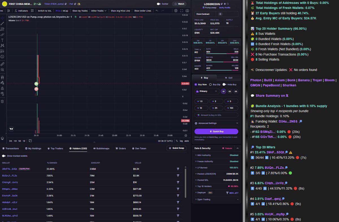Click the purple Quick Buy button
This screenshot has width=339, height=222.
point(216,131)
